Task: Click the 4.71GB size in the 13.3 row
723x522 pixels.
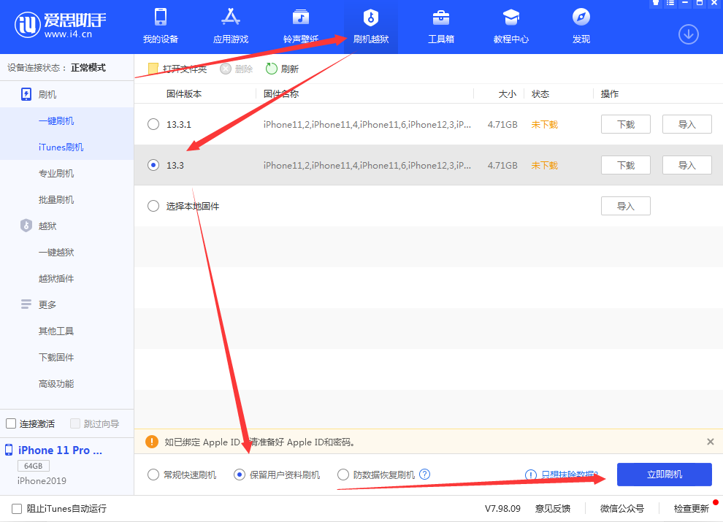Action: pyautogui.click(x=502, y=165)
